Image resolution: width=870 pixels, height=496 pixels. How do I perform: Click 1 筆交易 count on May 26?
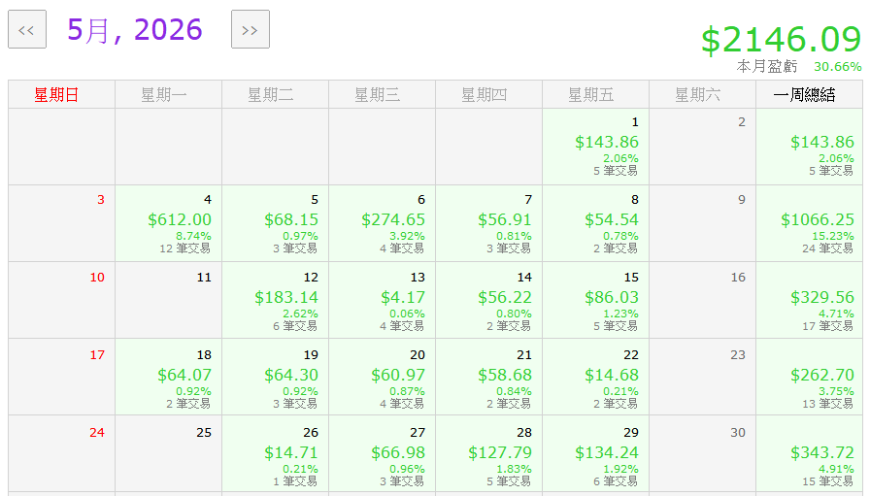[295, 481]
